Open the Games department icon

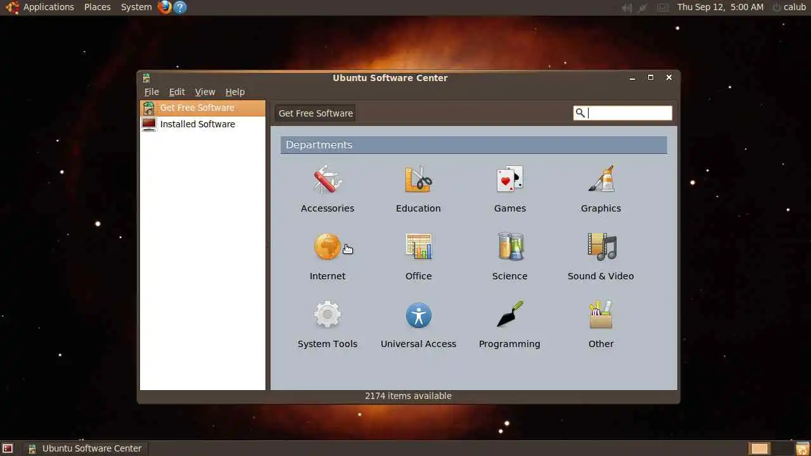coord(510,179)
